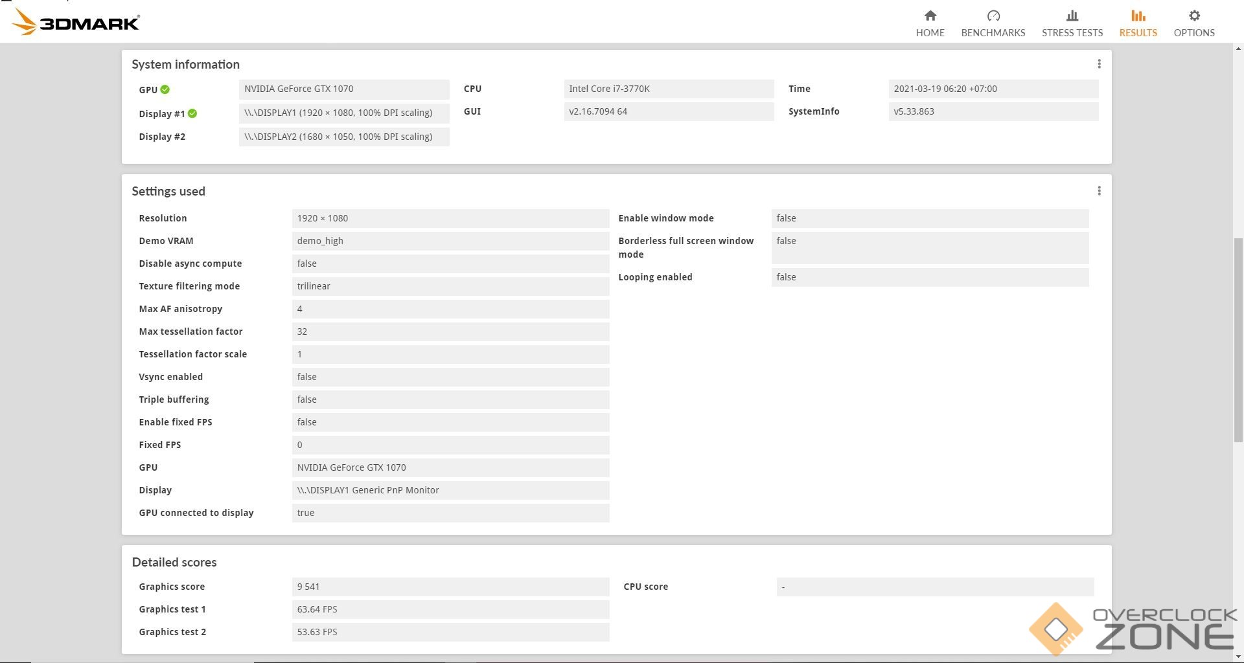Click the Display #1 green checkmark
The image size is (1244, 663).
[192, 113]
